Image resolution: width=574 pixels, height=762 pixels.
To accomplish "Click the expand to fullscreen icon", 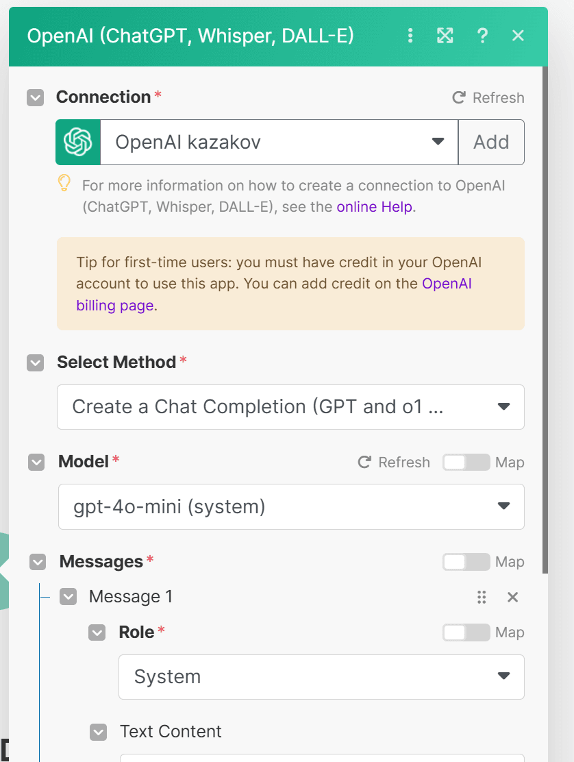I will click(x=445, y=36).
